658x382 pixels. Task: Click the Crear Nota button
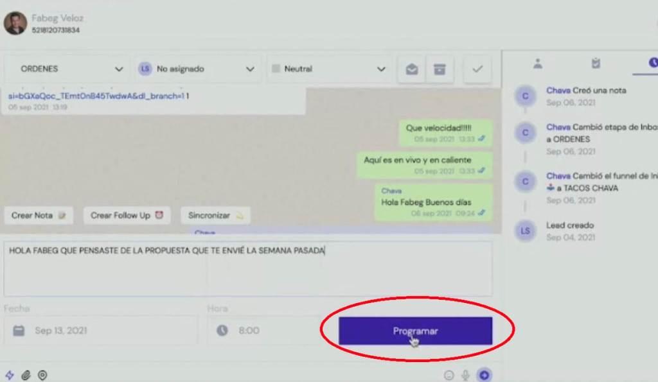point(39,216)
